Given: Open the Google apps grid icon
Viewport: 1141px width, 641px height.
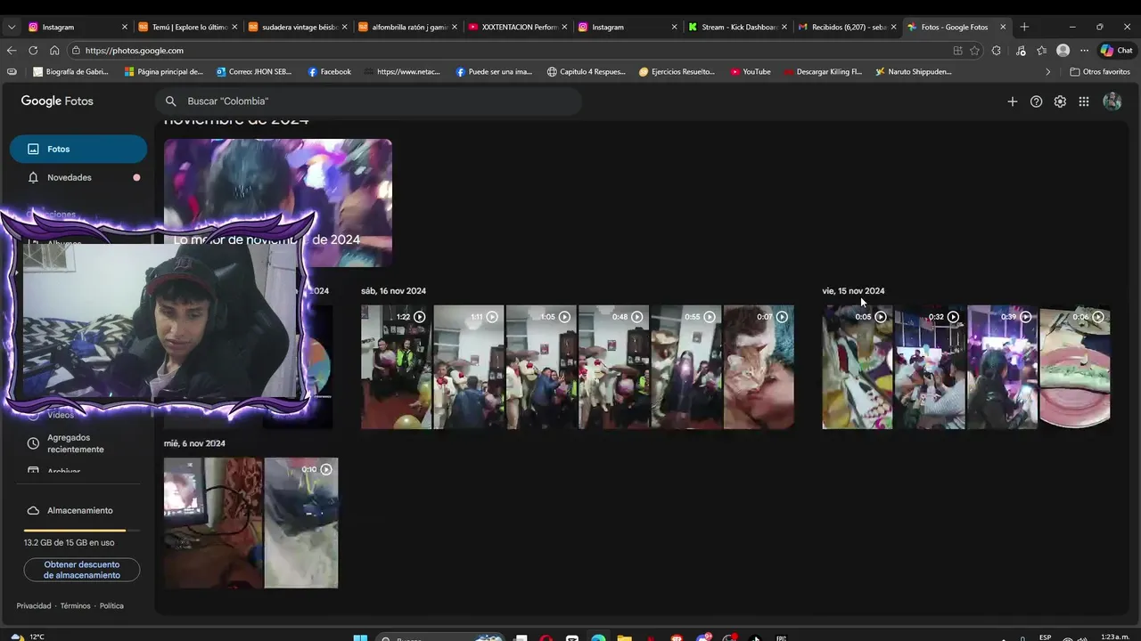Looking at the screenshot, I should (x=1084, y=101).
